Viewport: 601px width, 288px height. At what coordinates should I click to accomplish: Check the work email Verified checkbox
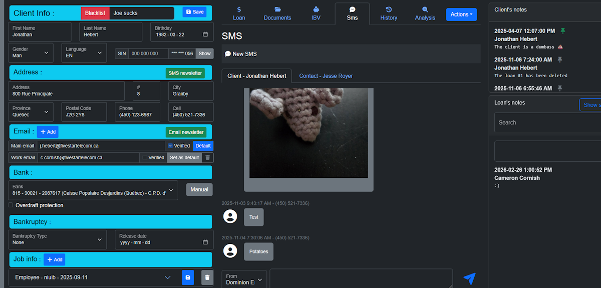(145, 157)
